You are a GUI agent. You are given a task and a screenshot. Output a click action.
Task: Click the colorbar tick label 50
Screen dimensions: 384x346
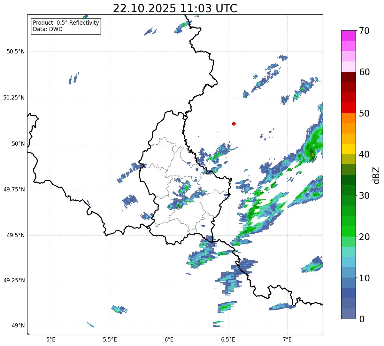pyautogui.click(x=364, y=113)
